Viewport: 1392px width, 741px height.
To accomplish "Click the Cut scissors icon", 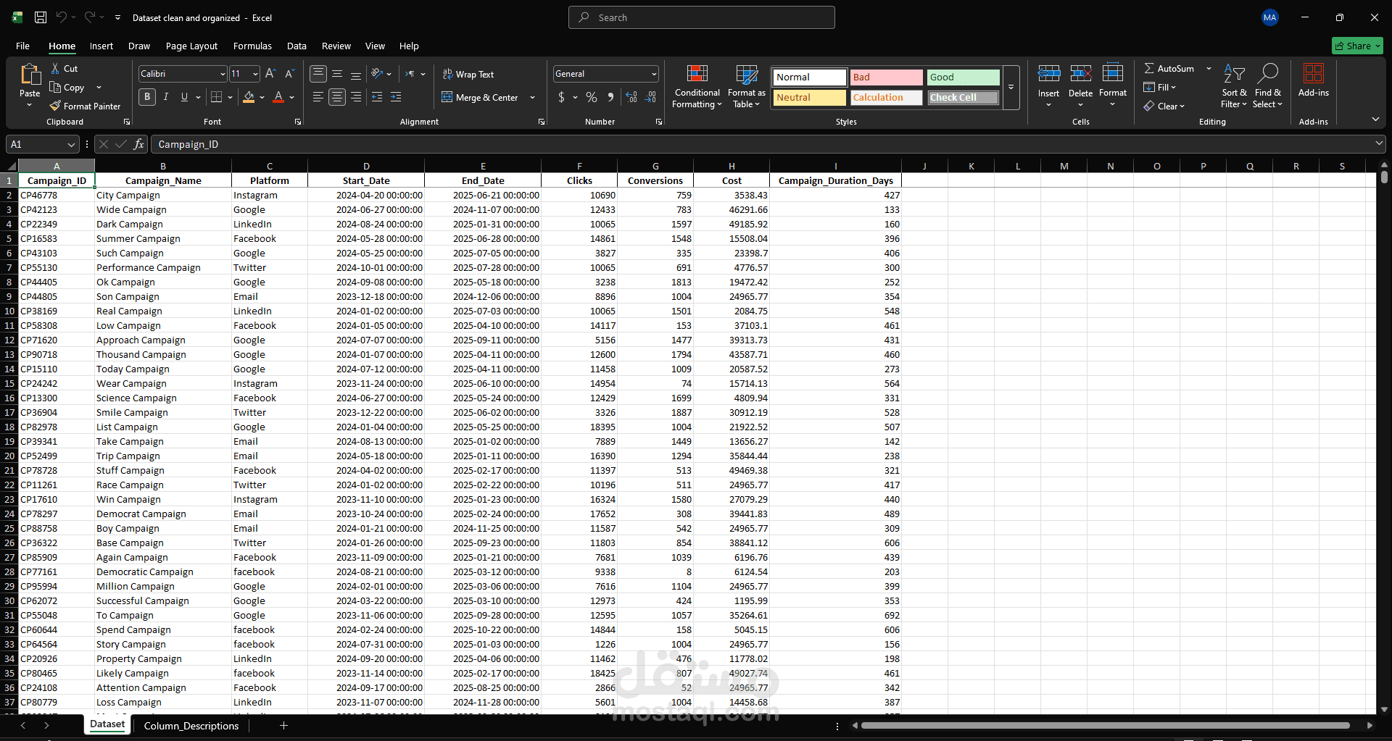I will tap(55, 68).
